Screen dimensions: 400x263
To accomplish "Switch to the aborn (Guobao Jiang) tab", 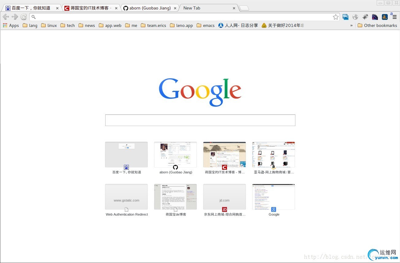I will coord(150,8).
